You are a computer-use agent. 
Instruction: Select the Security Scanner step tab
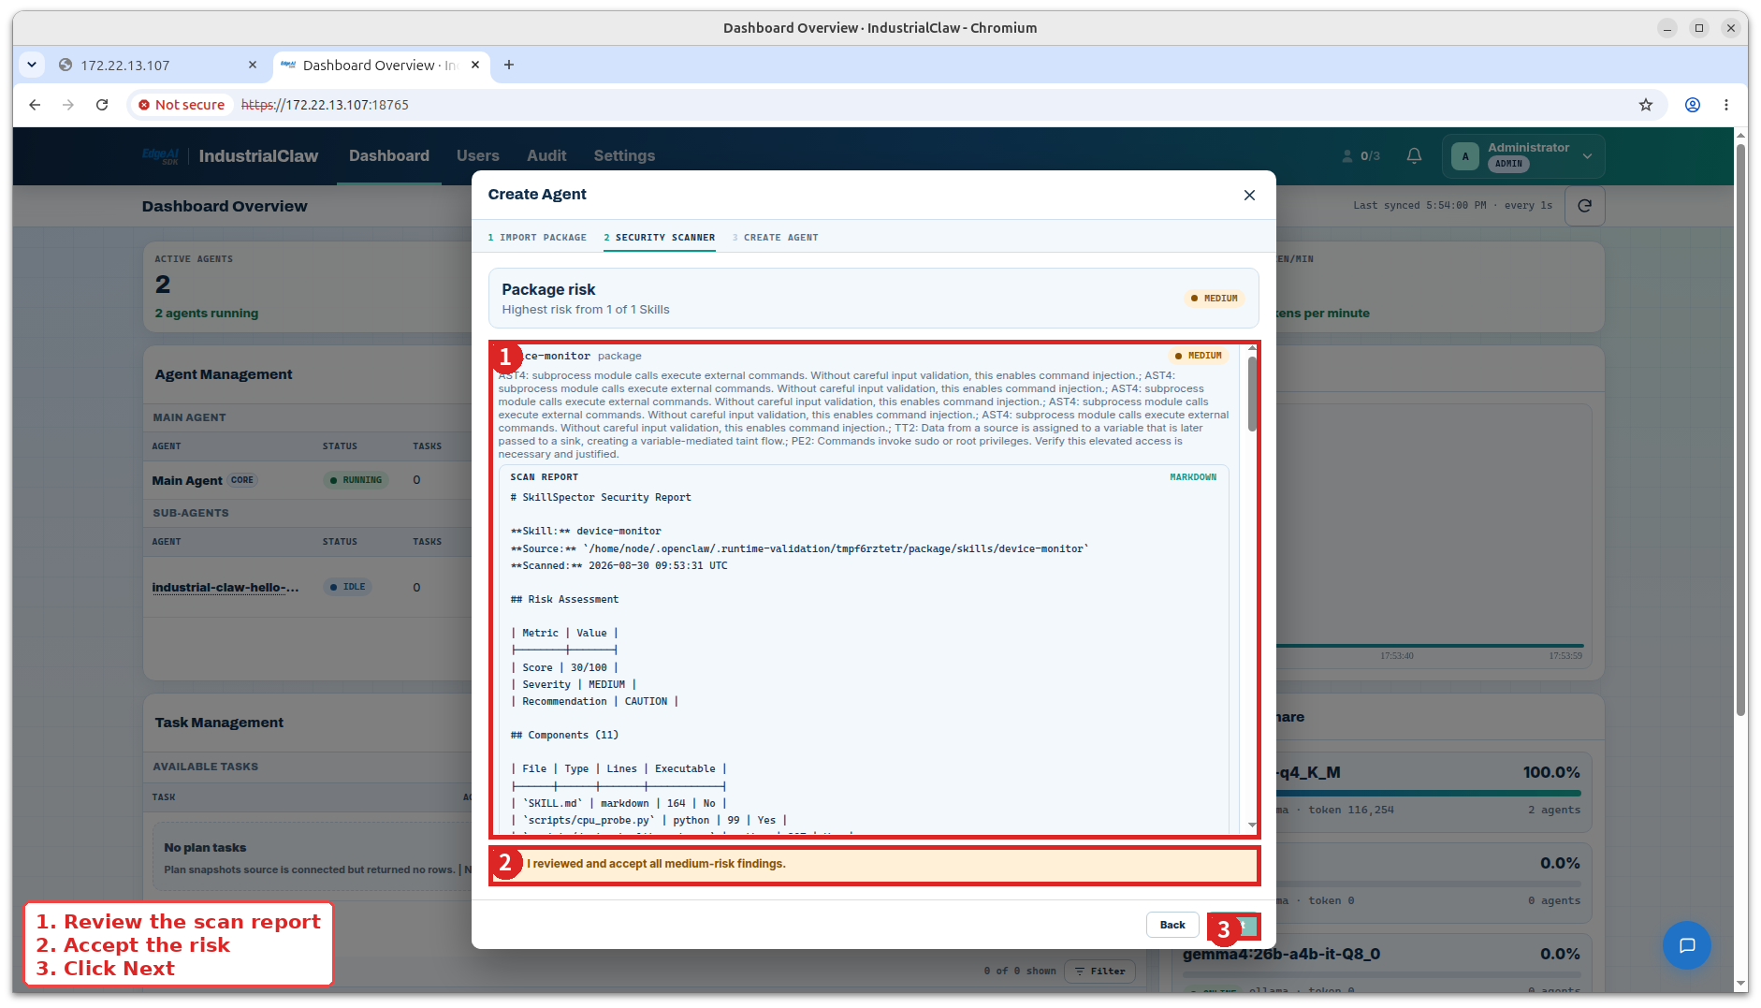coord(659,238)
